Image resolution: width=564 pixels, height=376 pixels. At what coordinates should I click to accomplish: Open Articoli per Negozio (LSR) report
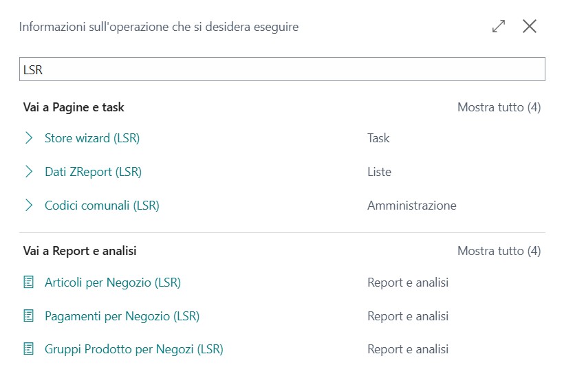coord(113,282)
